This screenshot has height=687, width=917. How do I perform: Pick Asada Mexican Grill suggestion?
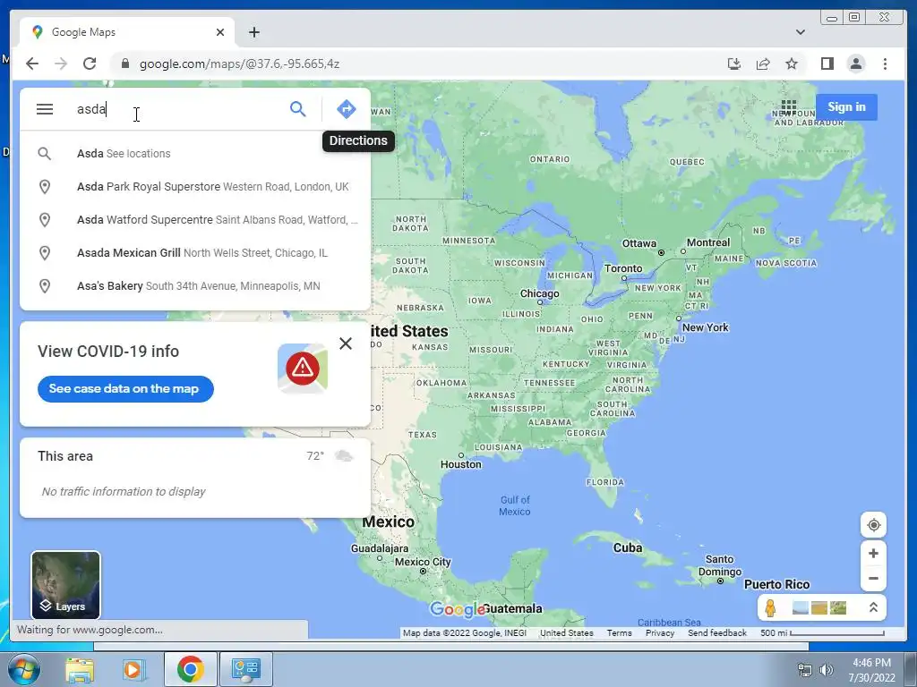[195, 253]
